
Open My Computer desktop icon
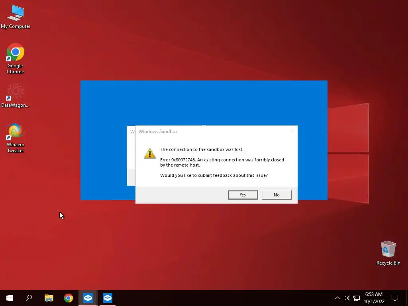tap(16, 16)
